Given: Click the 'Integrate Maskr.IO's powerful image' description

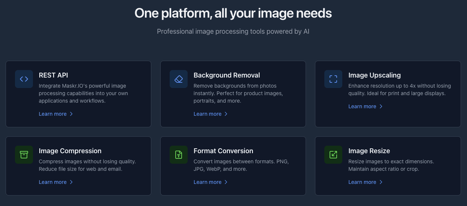Looking at the screenshot, I should pyautogui.click(x=84, y=93).
